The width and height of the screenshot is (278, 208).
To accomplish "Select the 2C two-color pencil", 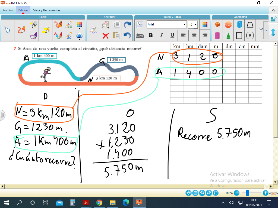I will pos(69,35).
